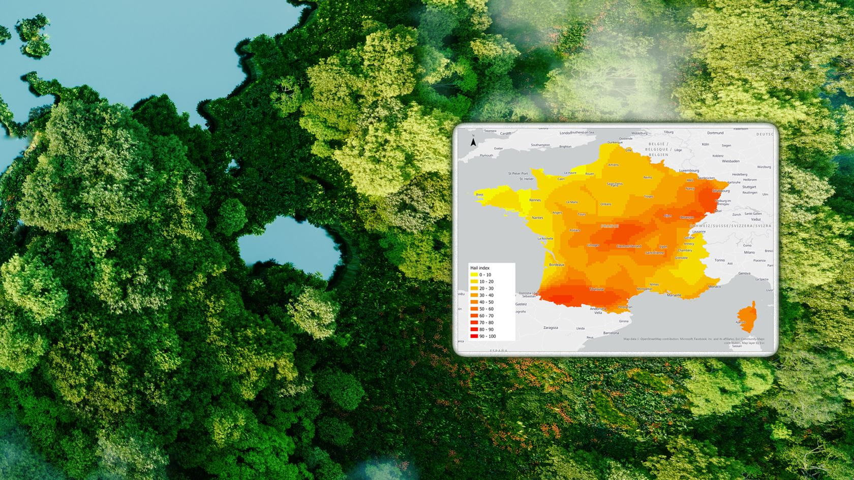Viewport: 854px width, 480px height.
Task: Click the FRANCE country label
Action: coord(610,227)
